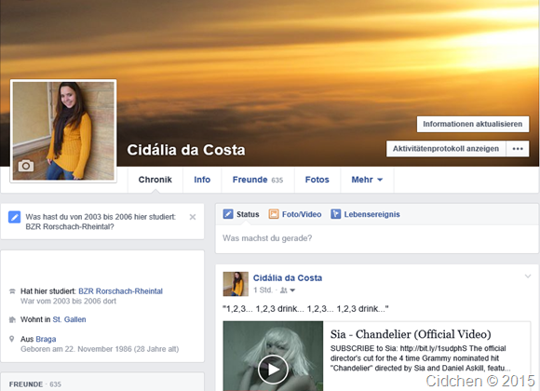Expand the Mehr dropdown menu
Screen dimensions: 540x391
(367, 180)
